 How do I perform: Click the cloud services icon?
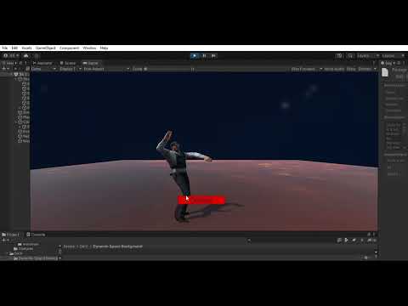point(26,55)
